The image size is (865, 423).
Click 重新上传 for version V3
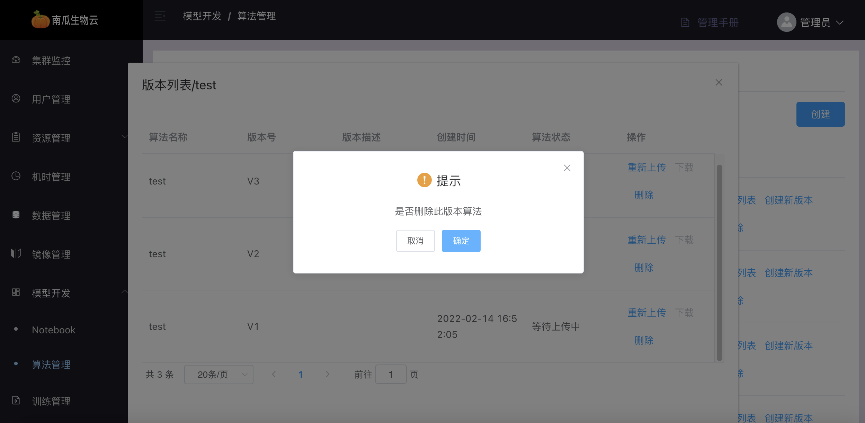[x=647, y=168]
